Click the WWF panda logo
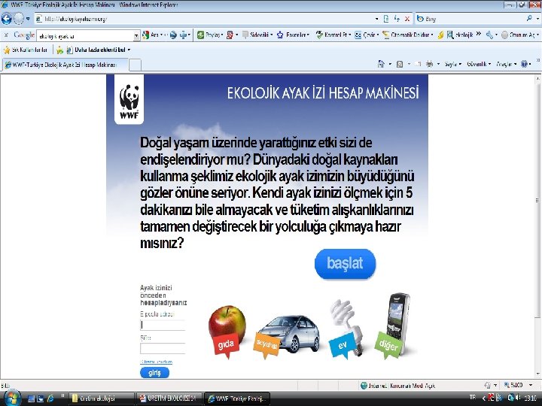This screenshot has height=406, width=542. pyautogui.click(x=129, y=100)
